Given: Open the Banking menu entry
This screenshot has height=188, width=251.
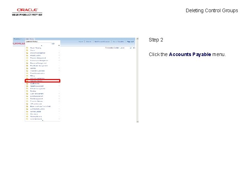Looking at the screenshot, I should coord(33,91).
